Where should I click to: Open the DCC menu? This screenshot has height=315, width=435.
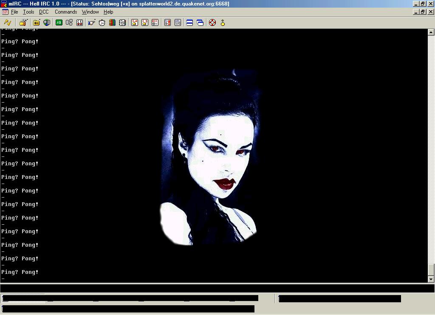coord(44,12)
